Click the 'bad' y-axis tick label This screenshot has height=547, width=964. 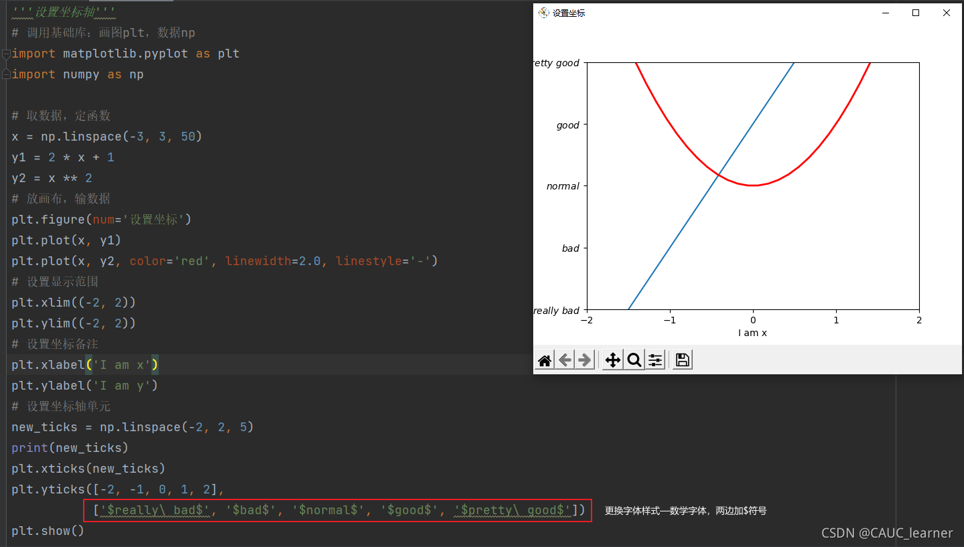click(x=571, y=248)
